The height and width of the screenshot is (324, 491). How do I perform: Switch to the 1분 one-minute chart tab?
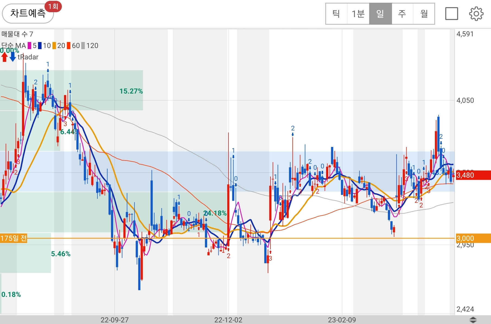pyautogui.click(x=358, y=14)
